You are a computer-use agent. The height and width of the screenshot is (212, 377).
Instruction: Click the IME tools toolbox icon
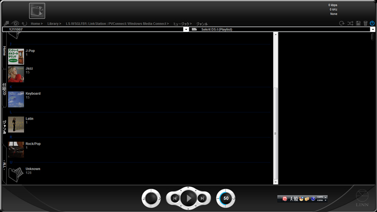pos(307,199)
